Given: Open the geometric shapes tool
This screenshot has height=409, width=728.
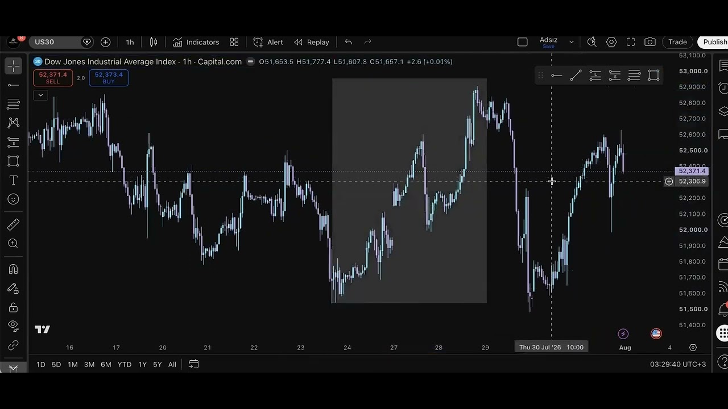Looking at the screenshot, I should pyautogui.click(x=13, y=161).
